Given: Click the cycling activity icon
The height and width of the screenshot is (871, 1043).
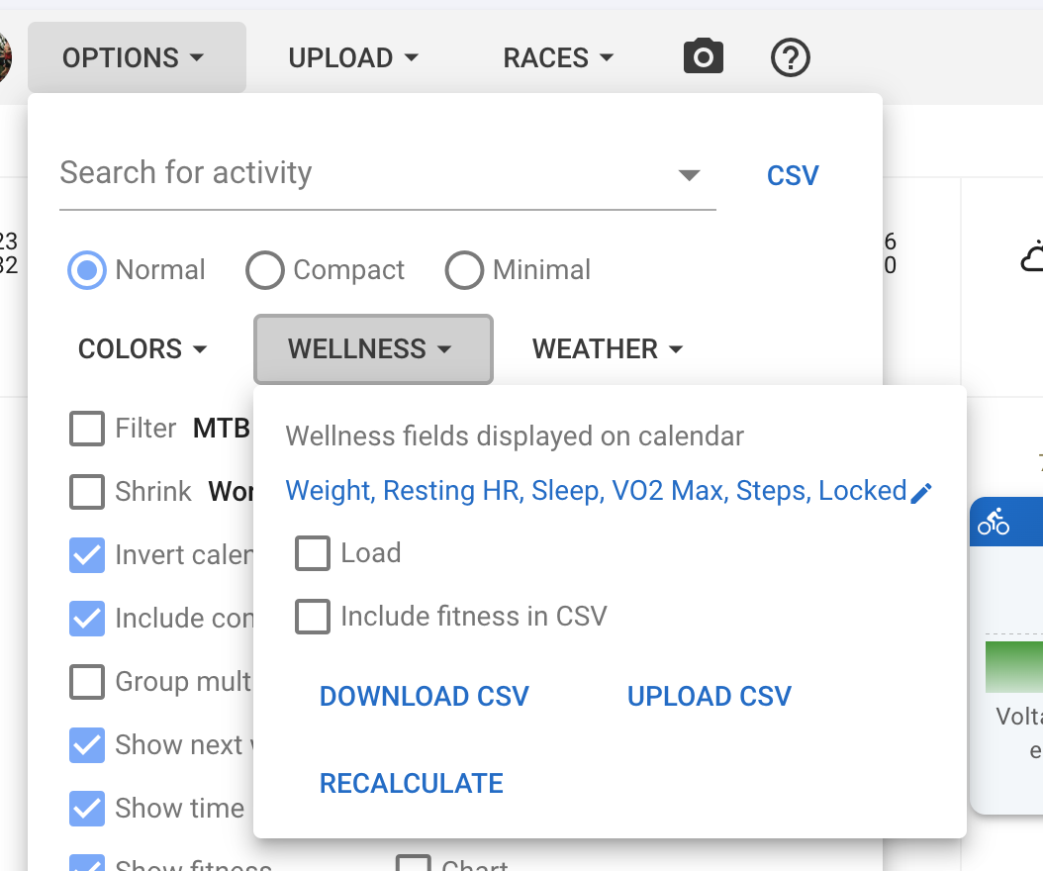Looking at the screenshot, I should pos(993,522).
